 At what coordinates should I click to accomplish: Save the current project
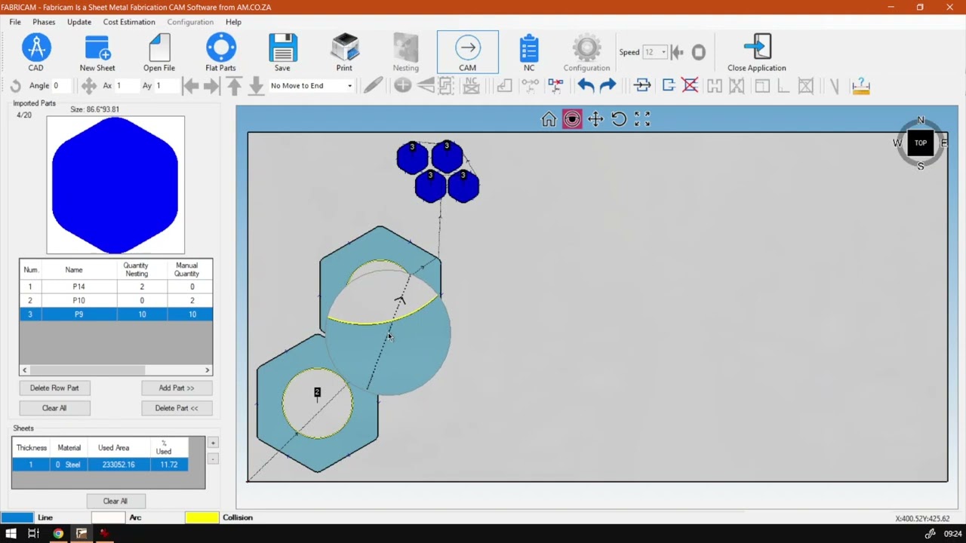pos(282,53)
